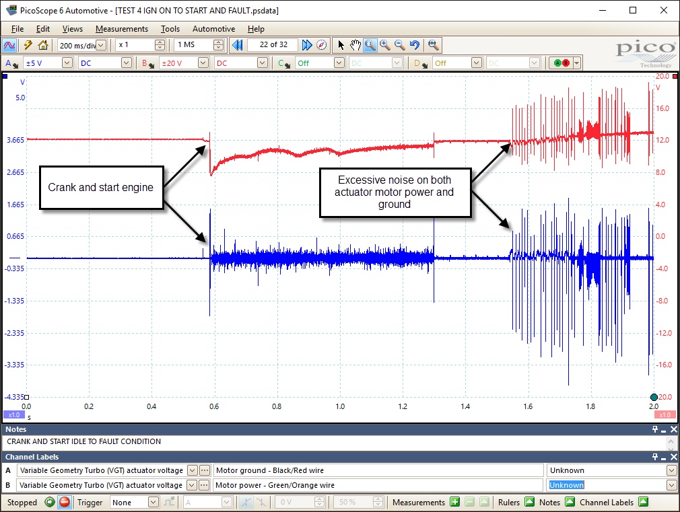Open Channel A voltage range dropdown
This screenshot has width=680, height=512.
[x=67, y=63]
